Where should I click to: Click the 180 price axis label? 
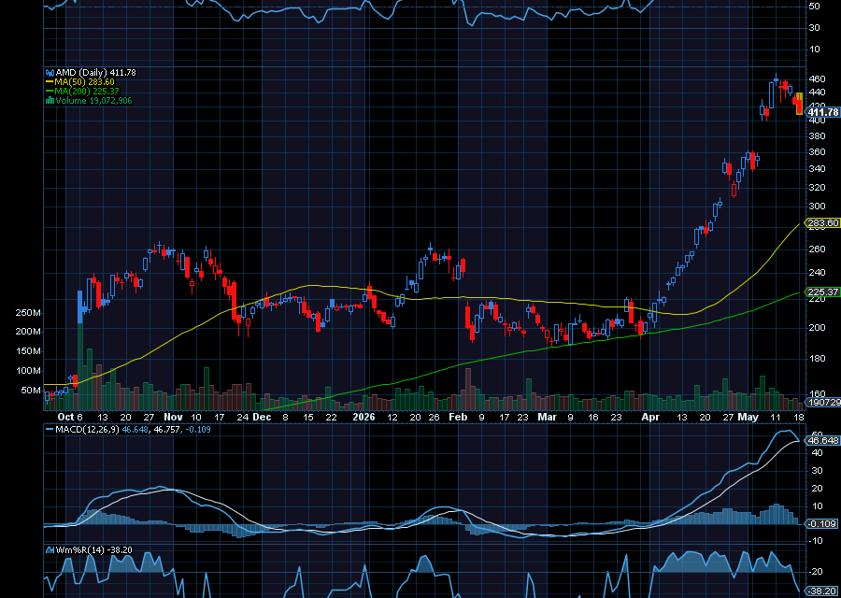(x=817, y=358)
